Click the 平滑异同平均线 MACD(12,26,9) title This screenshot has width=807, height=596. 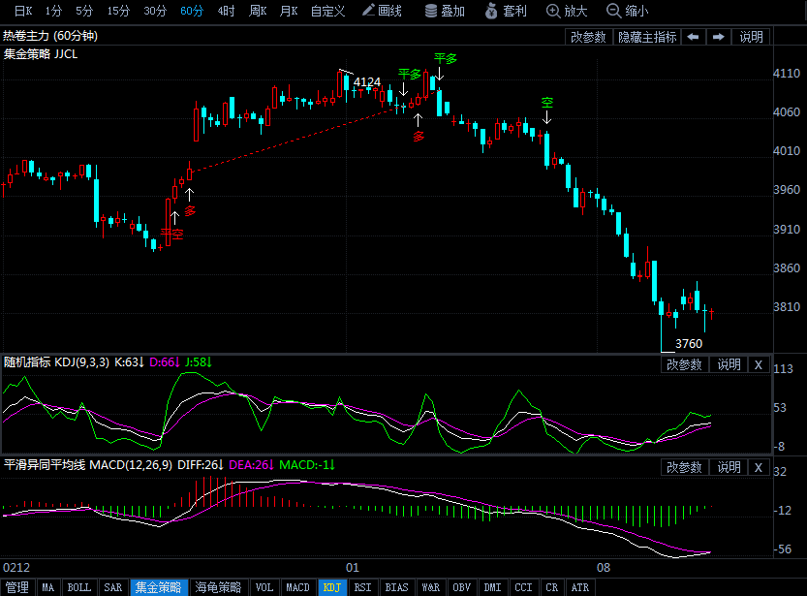[x=88, y=465]
